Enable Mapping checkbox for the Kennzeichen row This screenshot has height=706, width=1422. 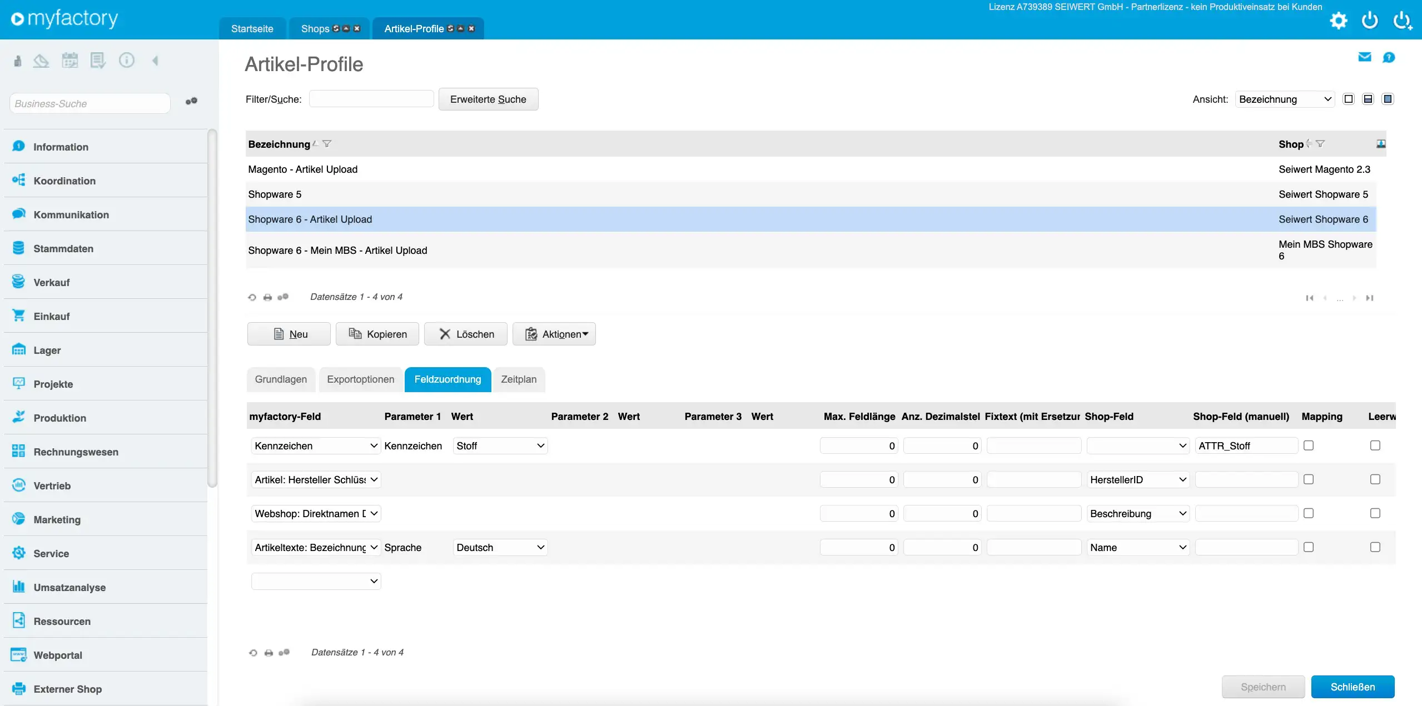pyautogui.click(x=1309, y=445)
